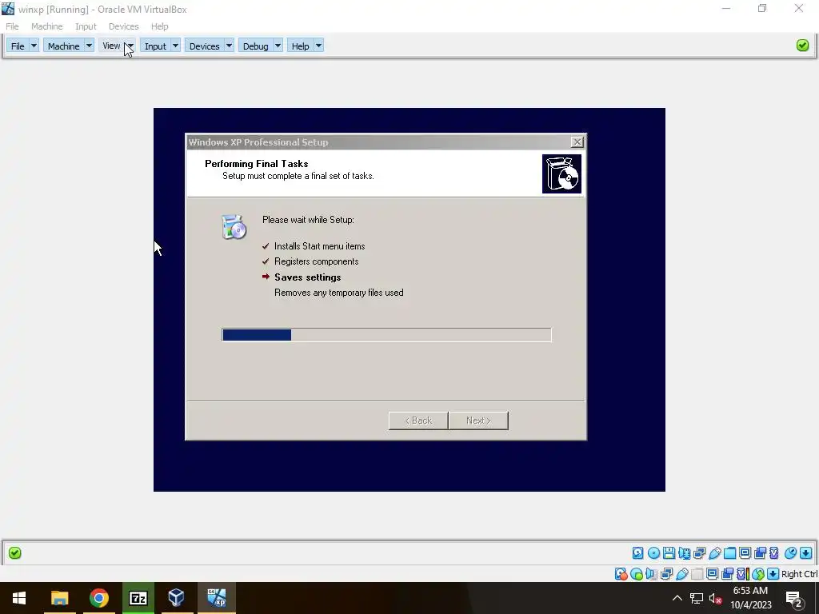Click CPU indicator with load meter

point(743,574)
